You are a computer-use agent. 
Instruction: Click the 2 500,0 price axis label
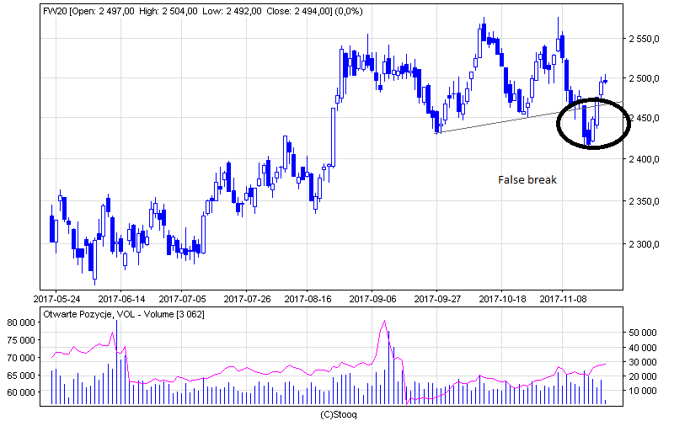click(x=644, y=78)
